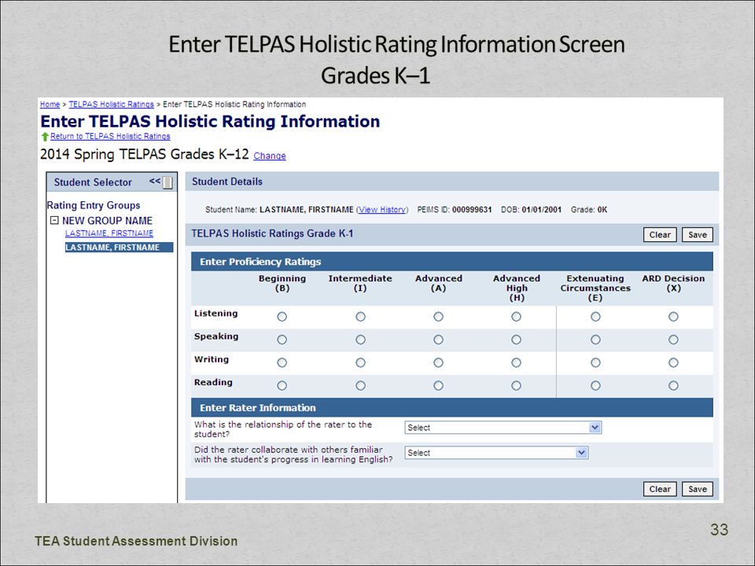Select Writing Beginning (B) radio button
755x566 pixels.
point(282,362)
